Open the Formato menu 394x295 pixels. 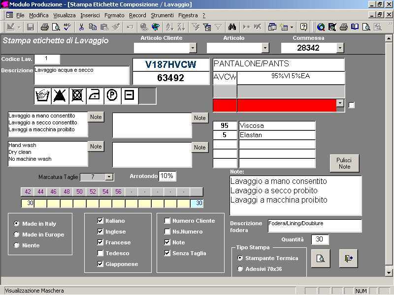[x=114, y=15]
